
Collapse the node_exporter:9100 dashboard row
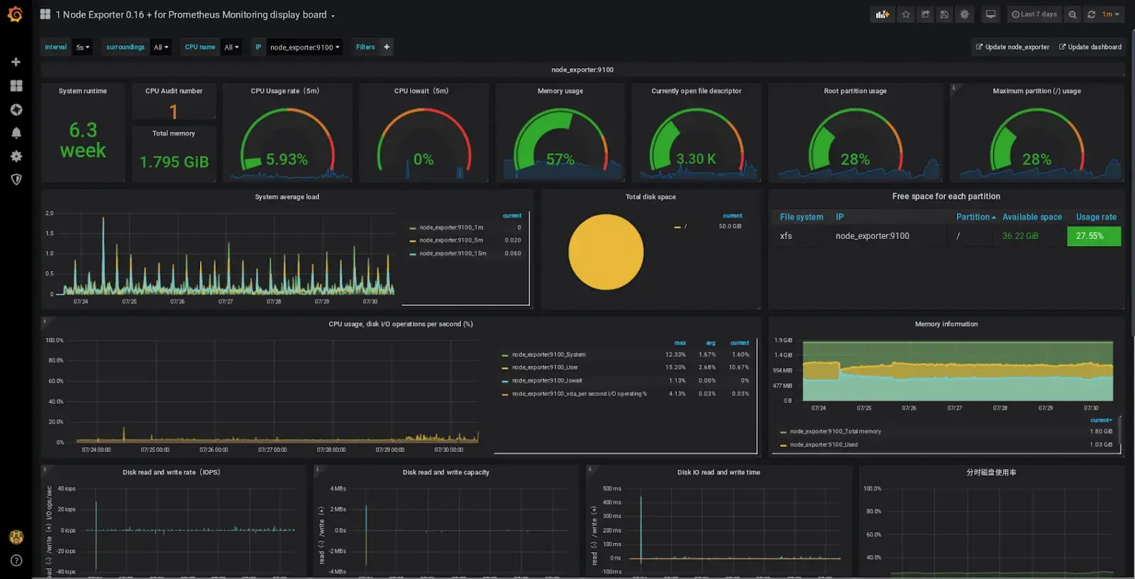pyautogui.click(x=582, y=70)
